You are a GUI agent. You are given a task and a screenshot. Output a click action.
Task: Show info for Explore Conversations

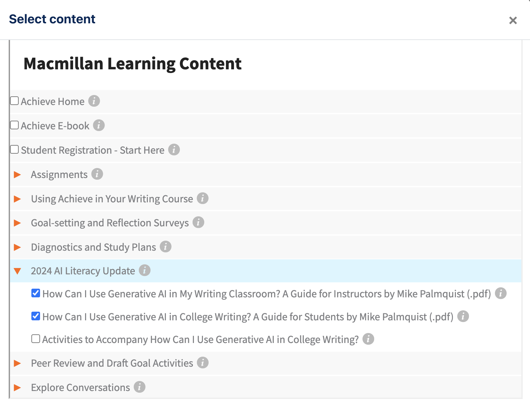coord(140,387)
